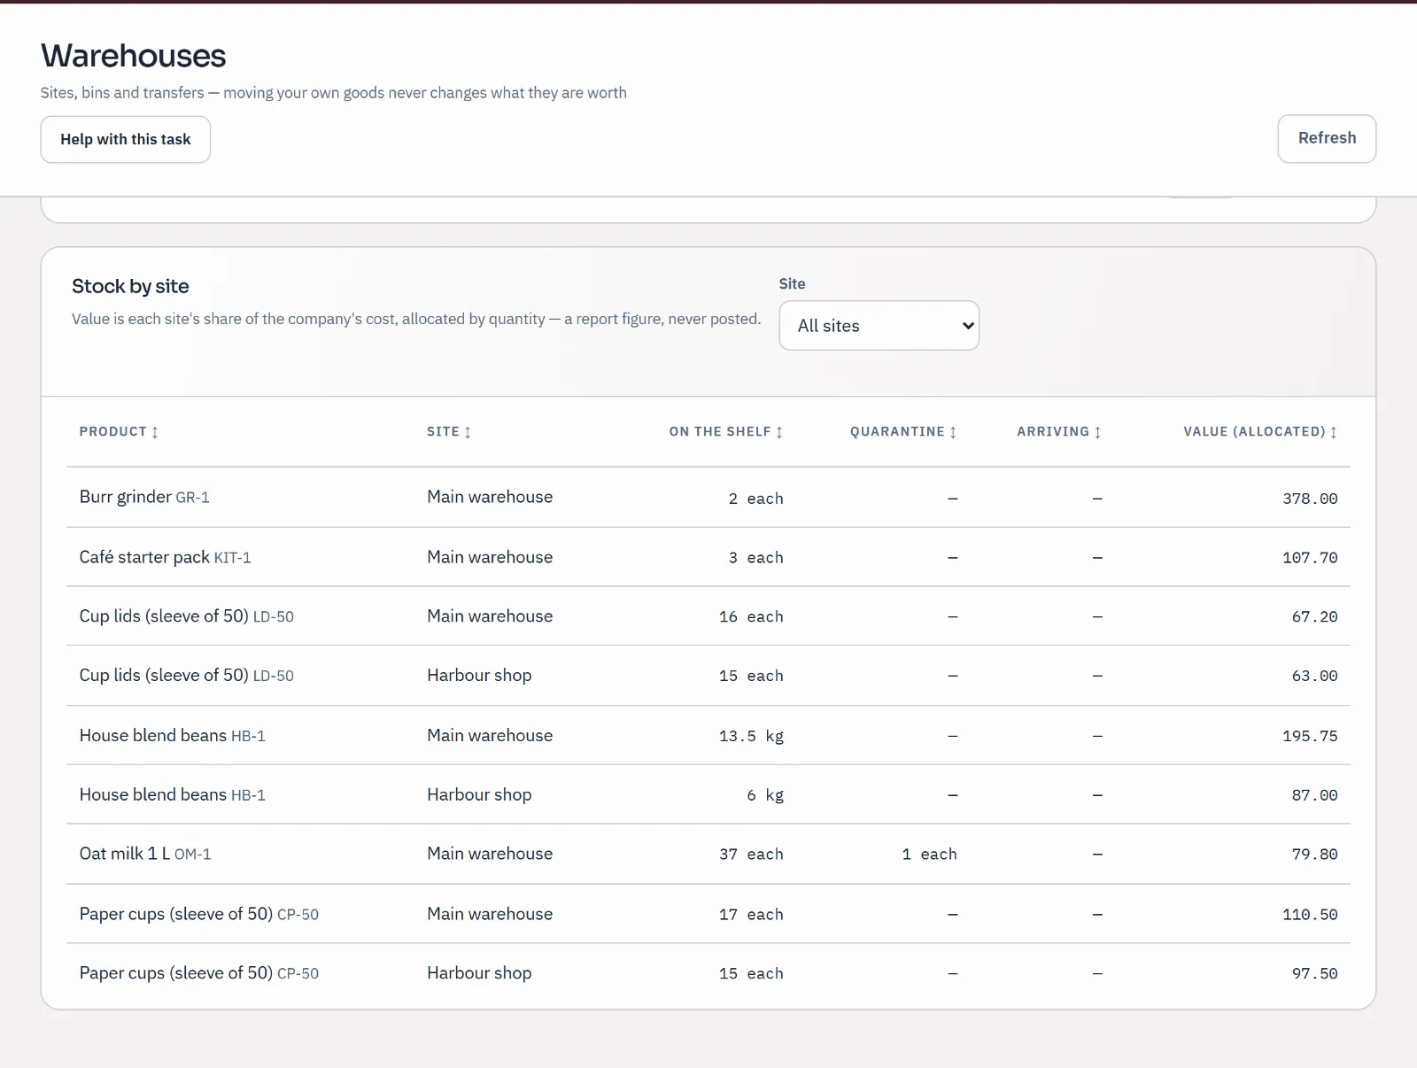The image size is (1417, 1068).
Task: Click Main warehouse in Burr grinder row
Action: 490,497
